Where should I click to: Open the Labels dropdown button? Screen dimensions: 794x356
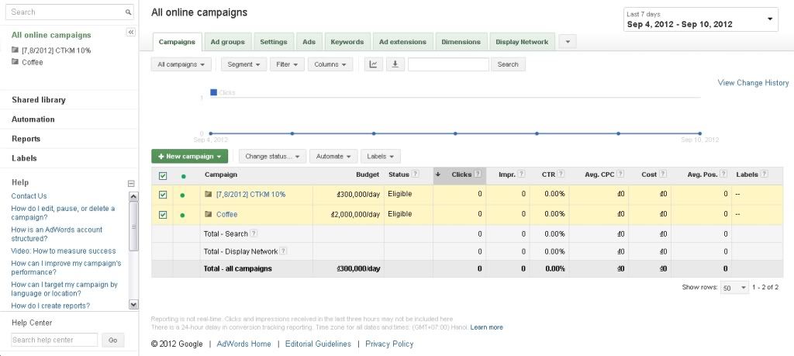[x=381, y=157]
